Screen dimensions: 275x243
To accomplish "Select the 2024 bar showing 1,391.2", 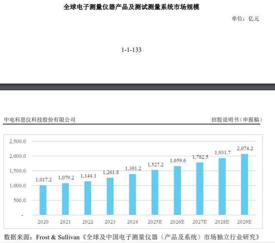I will coord(133,194).
